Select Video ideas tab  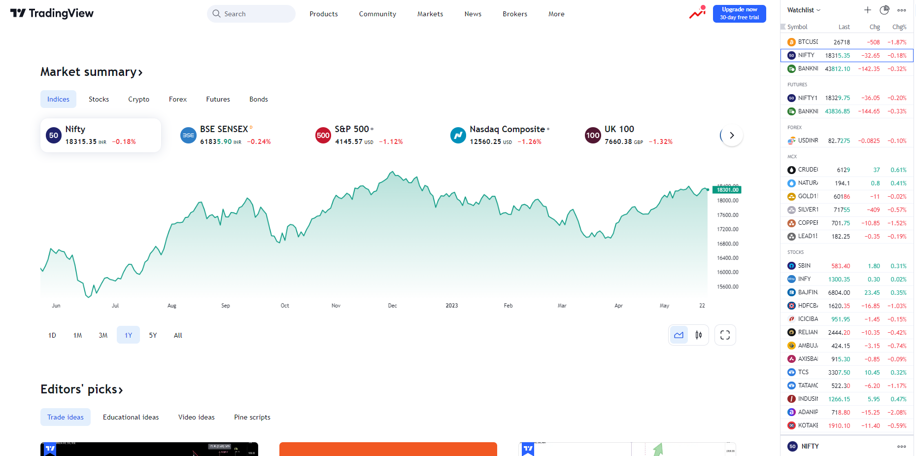coord(196,417)
